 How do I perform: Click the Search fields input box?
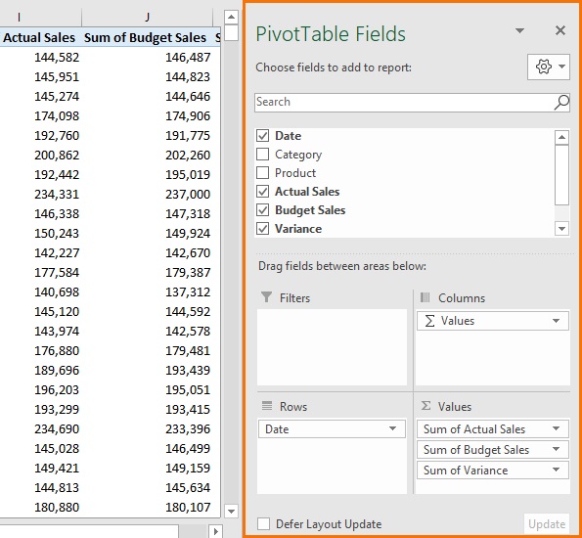(x=405, y=102)
